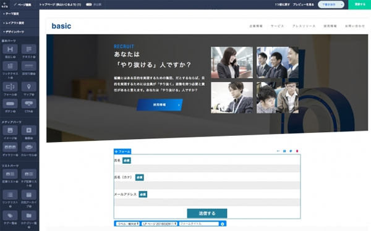
Task: Click the 氏名 name input field
Action: point(207,169)
